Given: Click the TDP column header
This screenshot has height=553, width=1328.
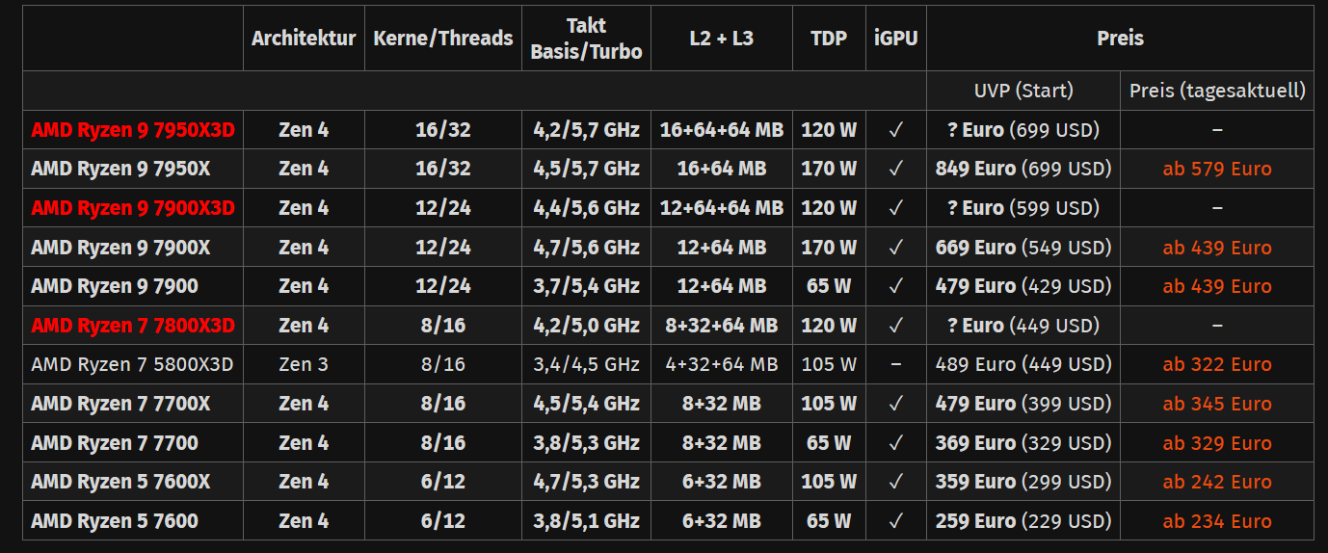Looking at the screenshot, I should tap(829, 39).
